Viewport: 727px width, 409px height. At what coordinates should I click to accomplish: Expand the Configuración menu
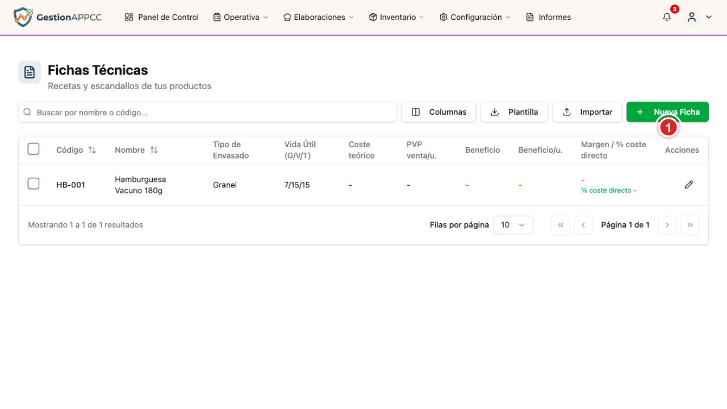pos(475,17)
